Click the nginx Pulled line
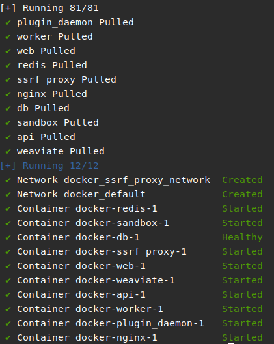Viewport: 274px width, 344px height. point(52,94)
